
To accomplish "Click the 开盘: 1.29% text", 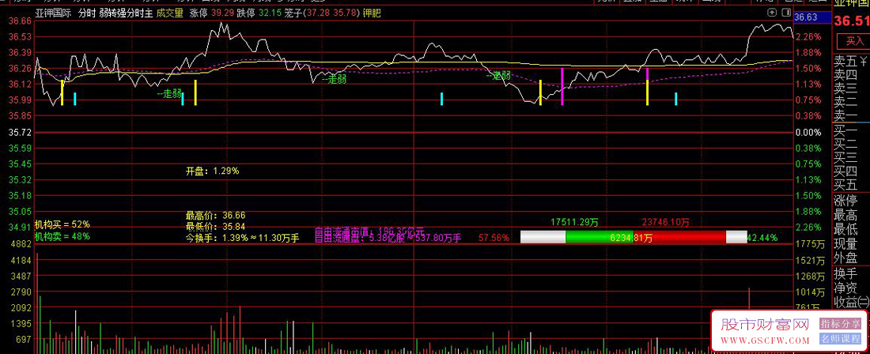I will pos(213,171).
